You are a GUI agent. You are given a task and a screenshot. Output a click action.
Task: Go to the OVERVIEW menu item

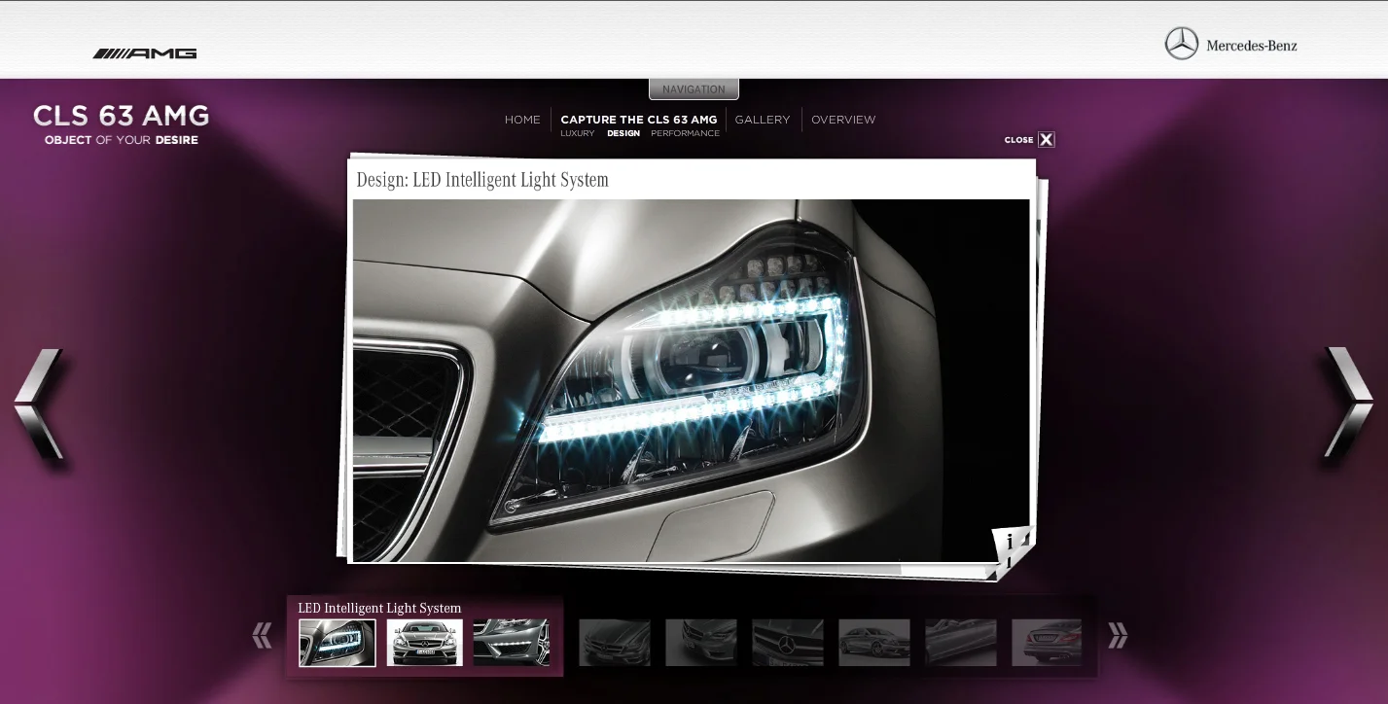pos(843,120)
